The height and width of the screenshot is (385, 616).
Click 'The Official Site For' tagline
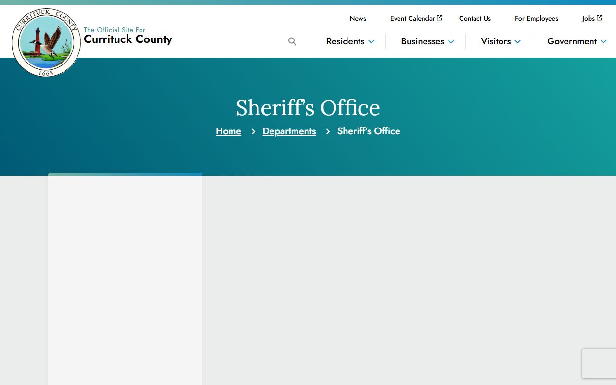(x=115, y=30)
